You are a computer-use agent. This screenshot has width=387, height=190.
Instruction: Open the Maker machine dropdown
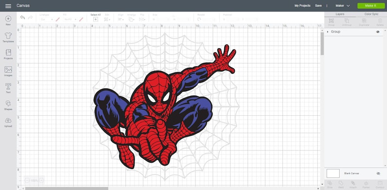[343, 6]
